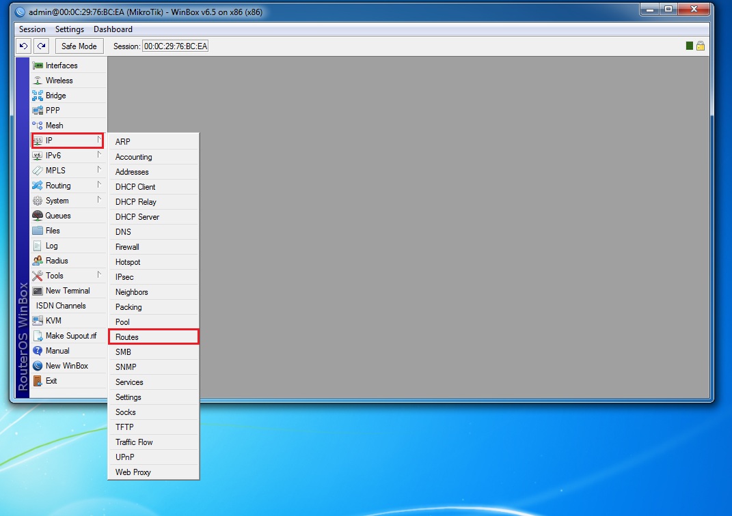Open Services from IP submenu
The width and height of the screenshot is (732, 516).
coord(154,382)
